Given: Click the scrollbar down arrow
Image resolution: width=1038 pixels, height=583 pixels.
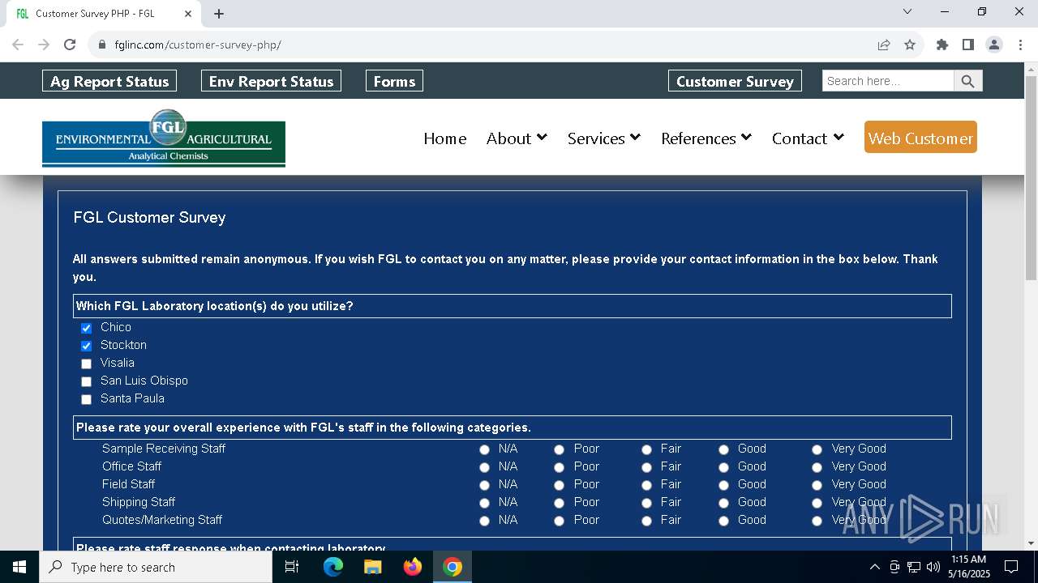Looking at the screenshot, I should 1031,543.
